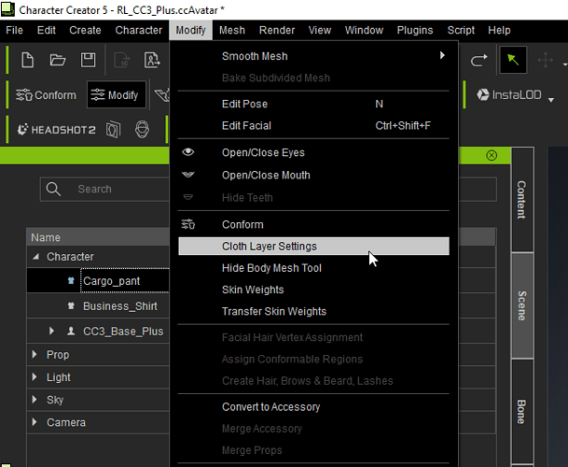Choose Cloth Layer Settings menu entry
The height and width of the screenshot is (467, 568).
click(313, 247)
